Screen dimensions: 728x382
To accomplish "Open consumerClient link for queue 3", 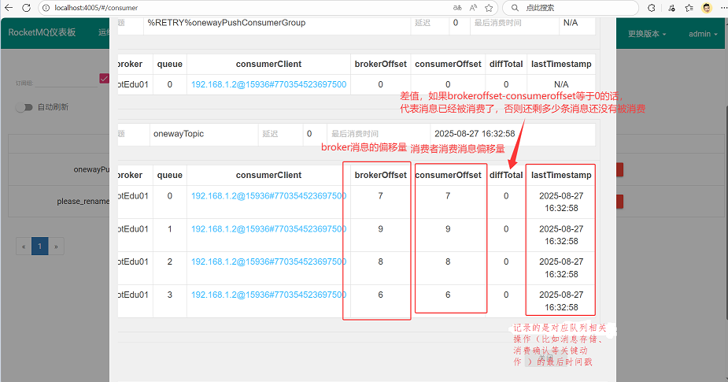I will pos(268,295).
